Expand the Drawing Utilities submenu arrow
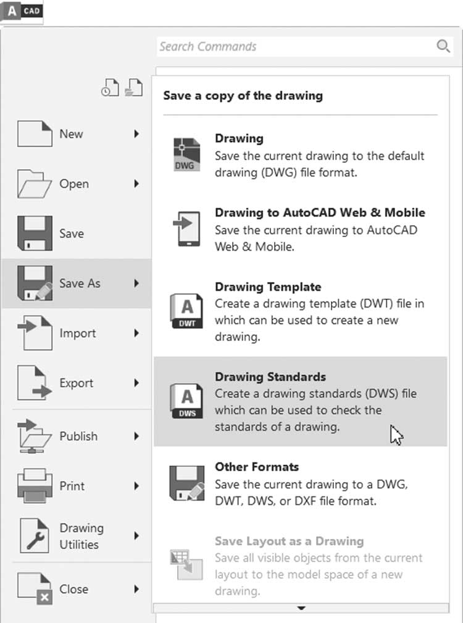 point(136,535)
